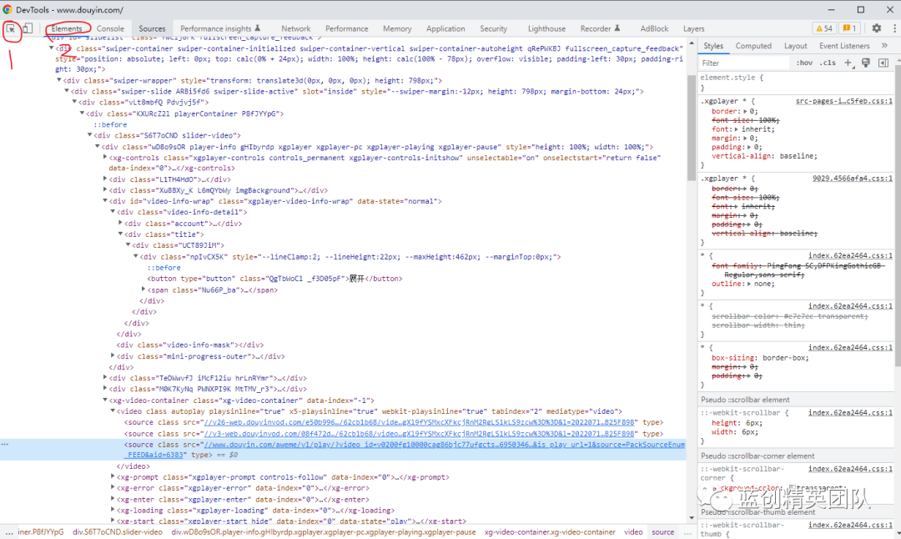This screenshot has width=901, height=539.
Task: Open the v26-web.douyinvod.com source link
Action: 419,422
